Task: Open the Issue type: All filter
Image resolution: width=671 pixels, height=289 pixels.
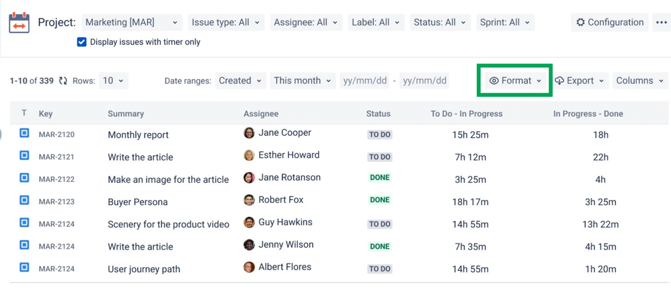Action: [226, 22]
